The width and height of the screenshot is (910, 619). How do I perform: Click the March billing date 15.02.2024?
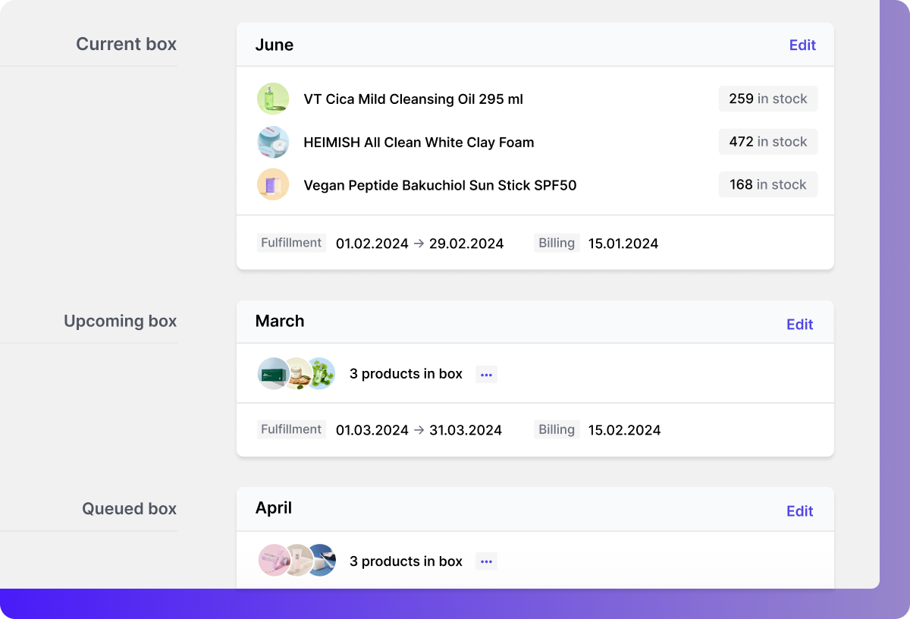pos(624,429)
